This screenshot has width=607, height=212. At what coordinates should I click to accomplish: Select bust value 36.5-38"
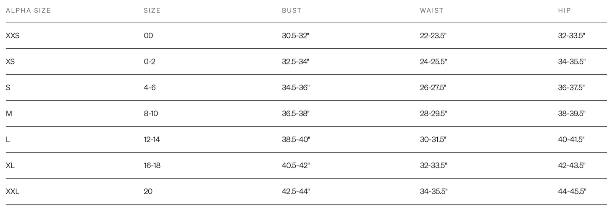(x=296, y=114)
